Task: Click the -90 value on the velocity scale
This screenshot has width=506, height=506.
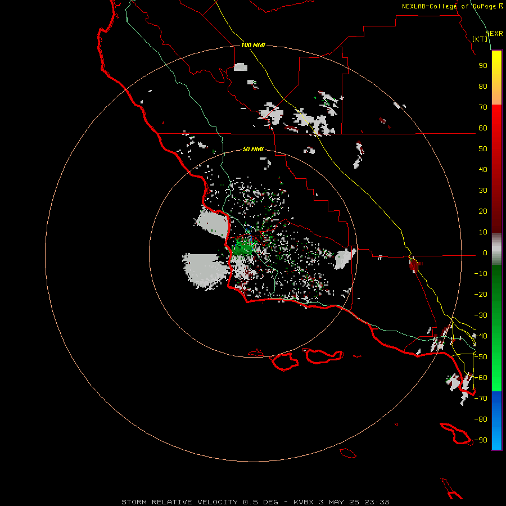Action: coord(481,440)
